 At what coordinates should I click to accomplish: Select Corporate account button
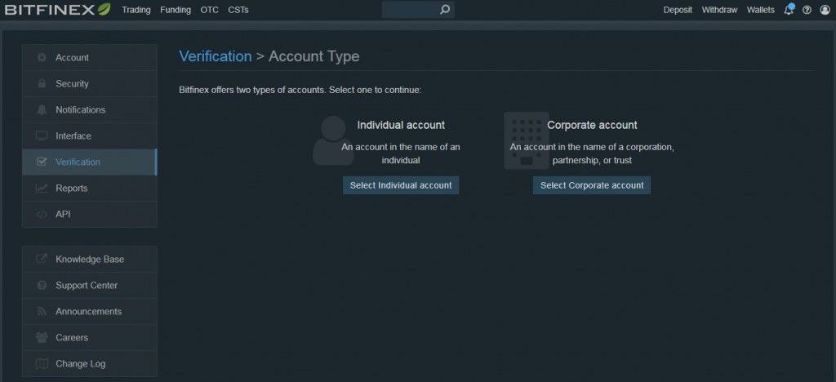click(592, 185)
